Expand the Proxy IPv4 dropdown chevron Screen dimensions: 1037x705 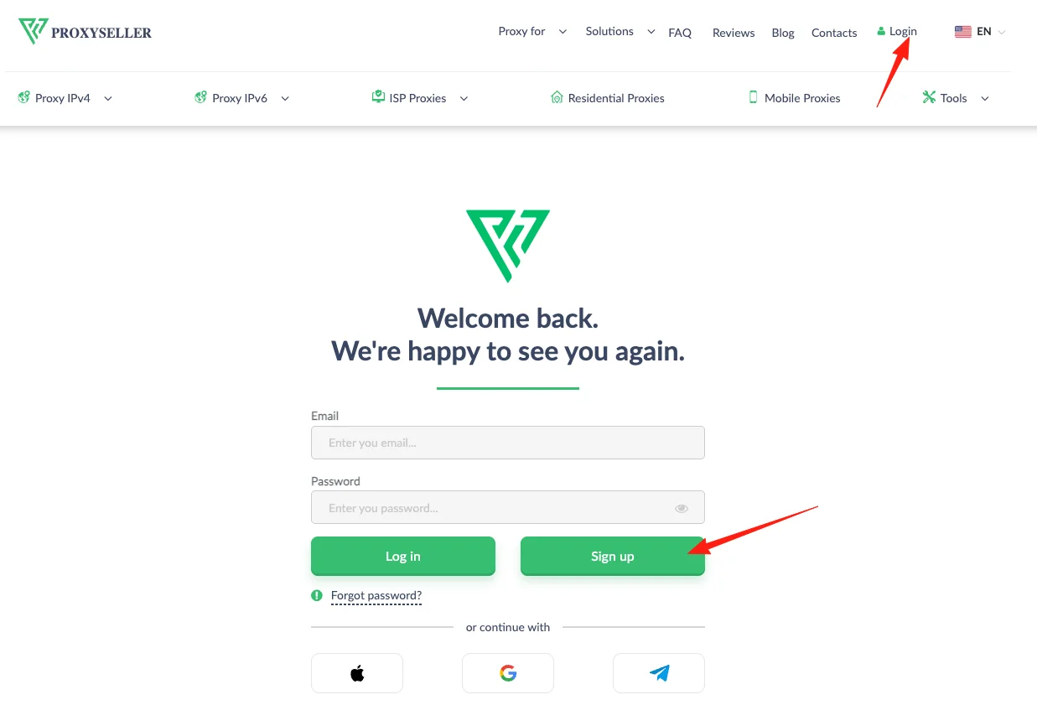108,98
